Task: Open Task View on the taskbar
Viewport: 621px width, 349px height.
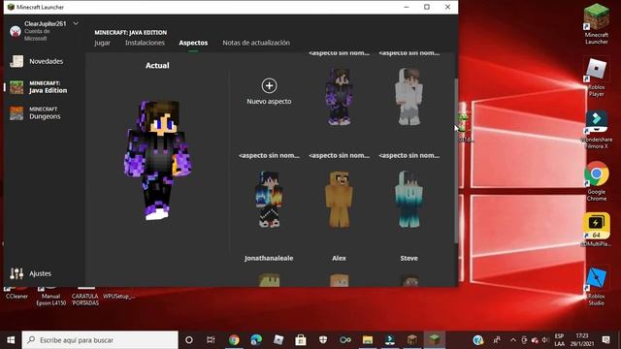Action: pos(211,340)
